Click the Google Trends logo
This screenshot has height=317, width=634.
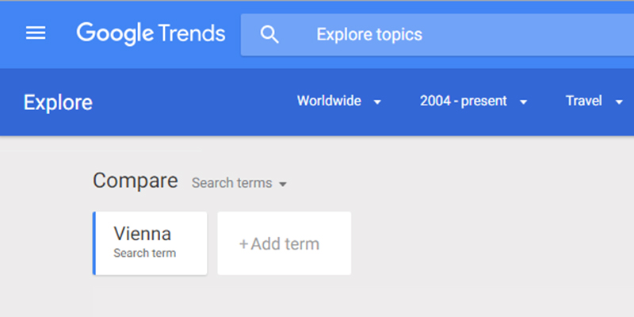coord(151,34)
